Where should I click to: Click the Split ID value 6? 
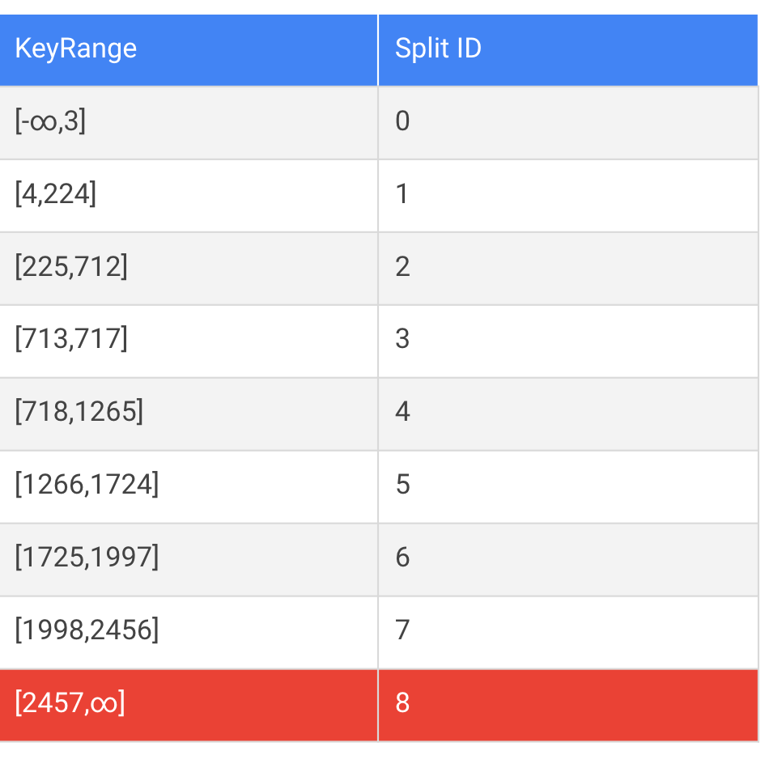(402, 558)
